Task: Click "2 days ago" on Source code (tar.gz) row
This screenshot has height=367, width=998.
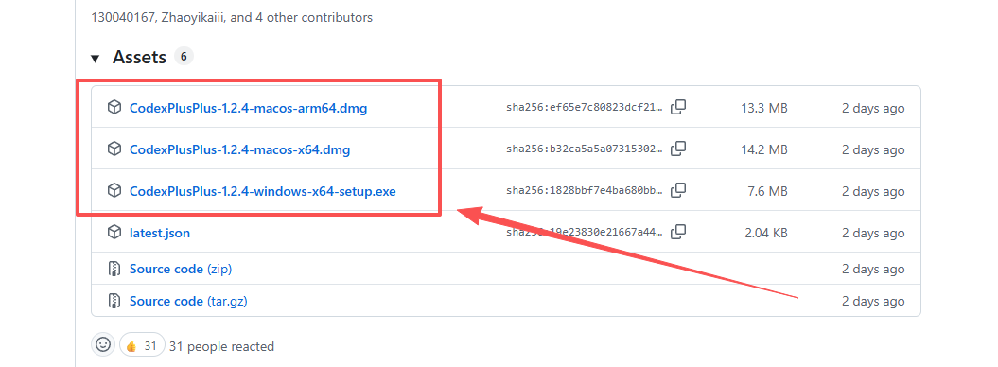Action: pos(872,302)
